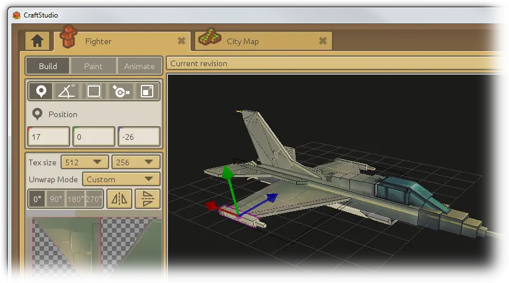Image resolution: width=509 pixels, height=283 pixels.
Task: Set texture rotation to 0°
Action: [x=37, y=199]
